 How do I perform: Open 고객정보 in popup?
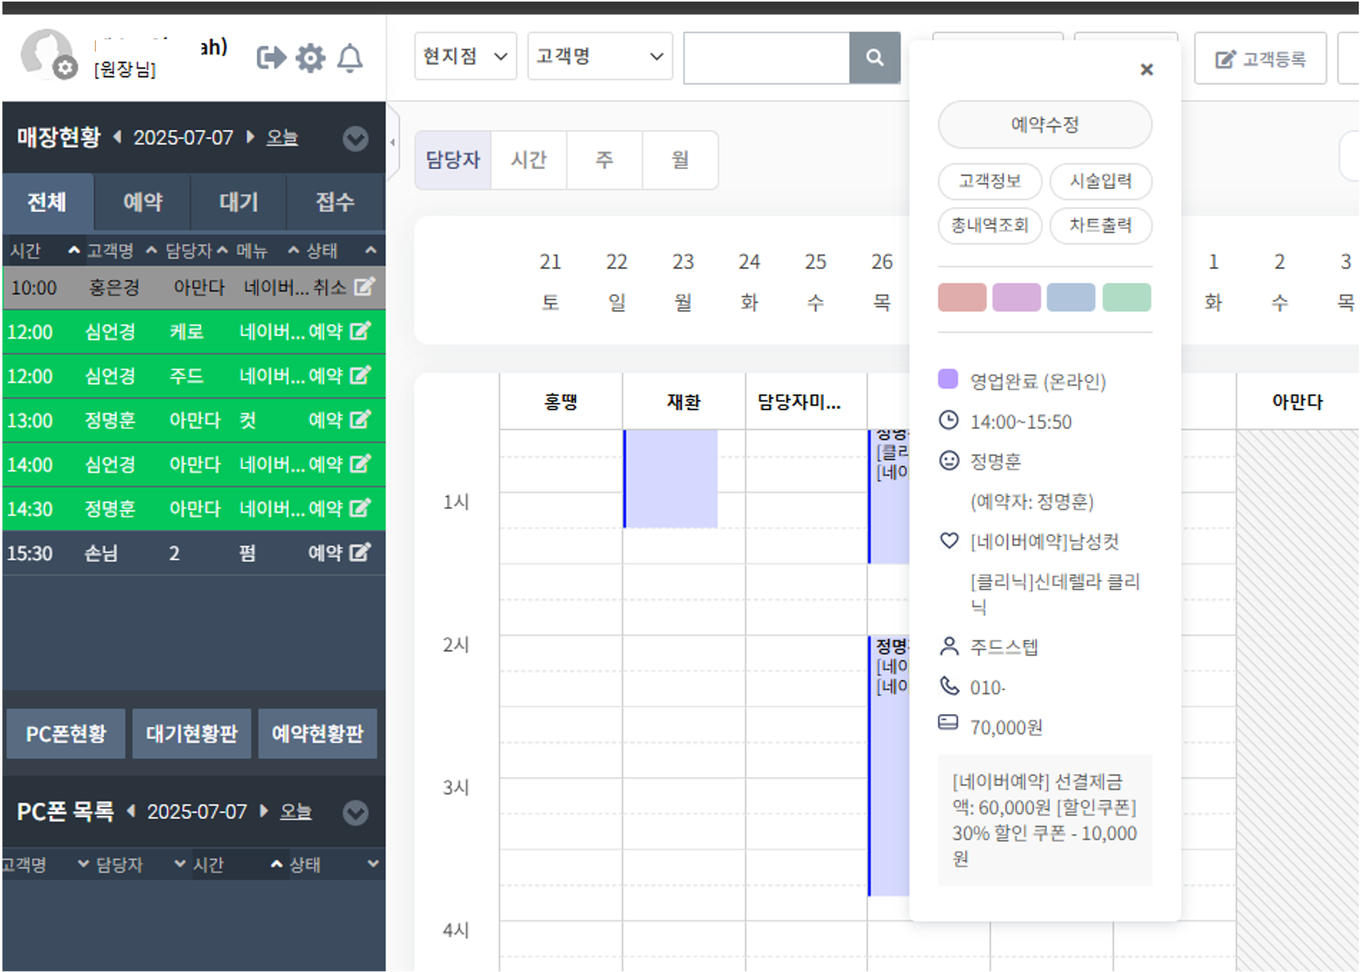click(989, 181)
